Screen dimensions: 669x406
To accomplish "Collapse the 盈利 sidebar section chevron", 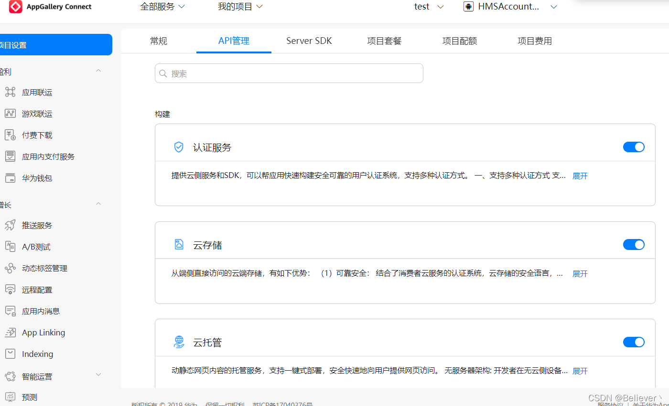I will 98,71.
